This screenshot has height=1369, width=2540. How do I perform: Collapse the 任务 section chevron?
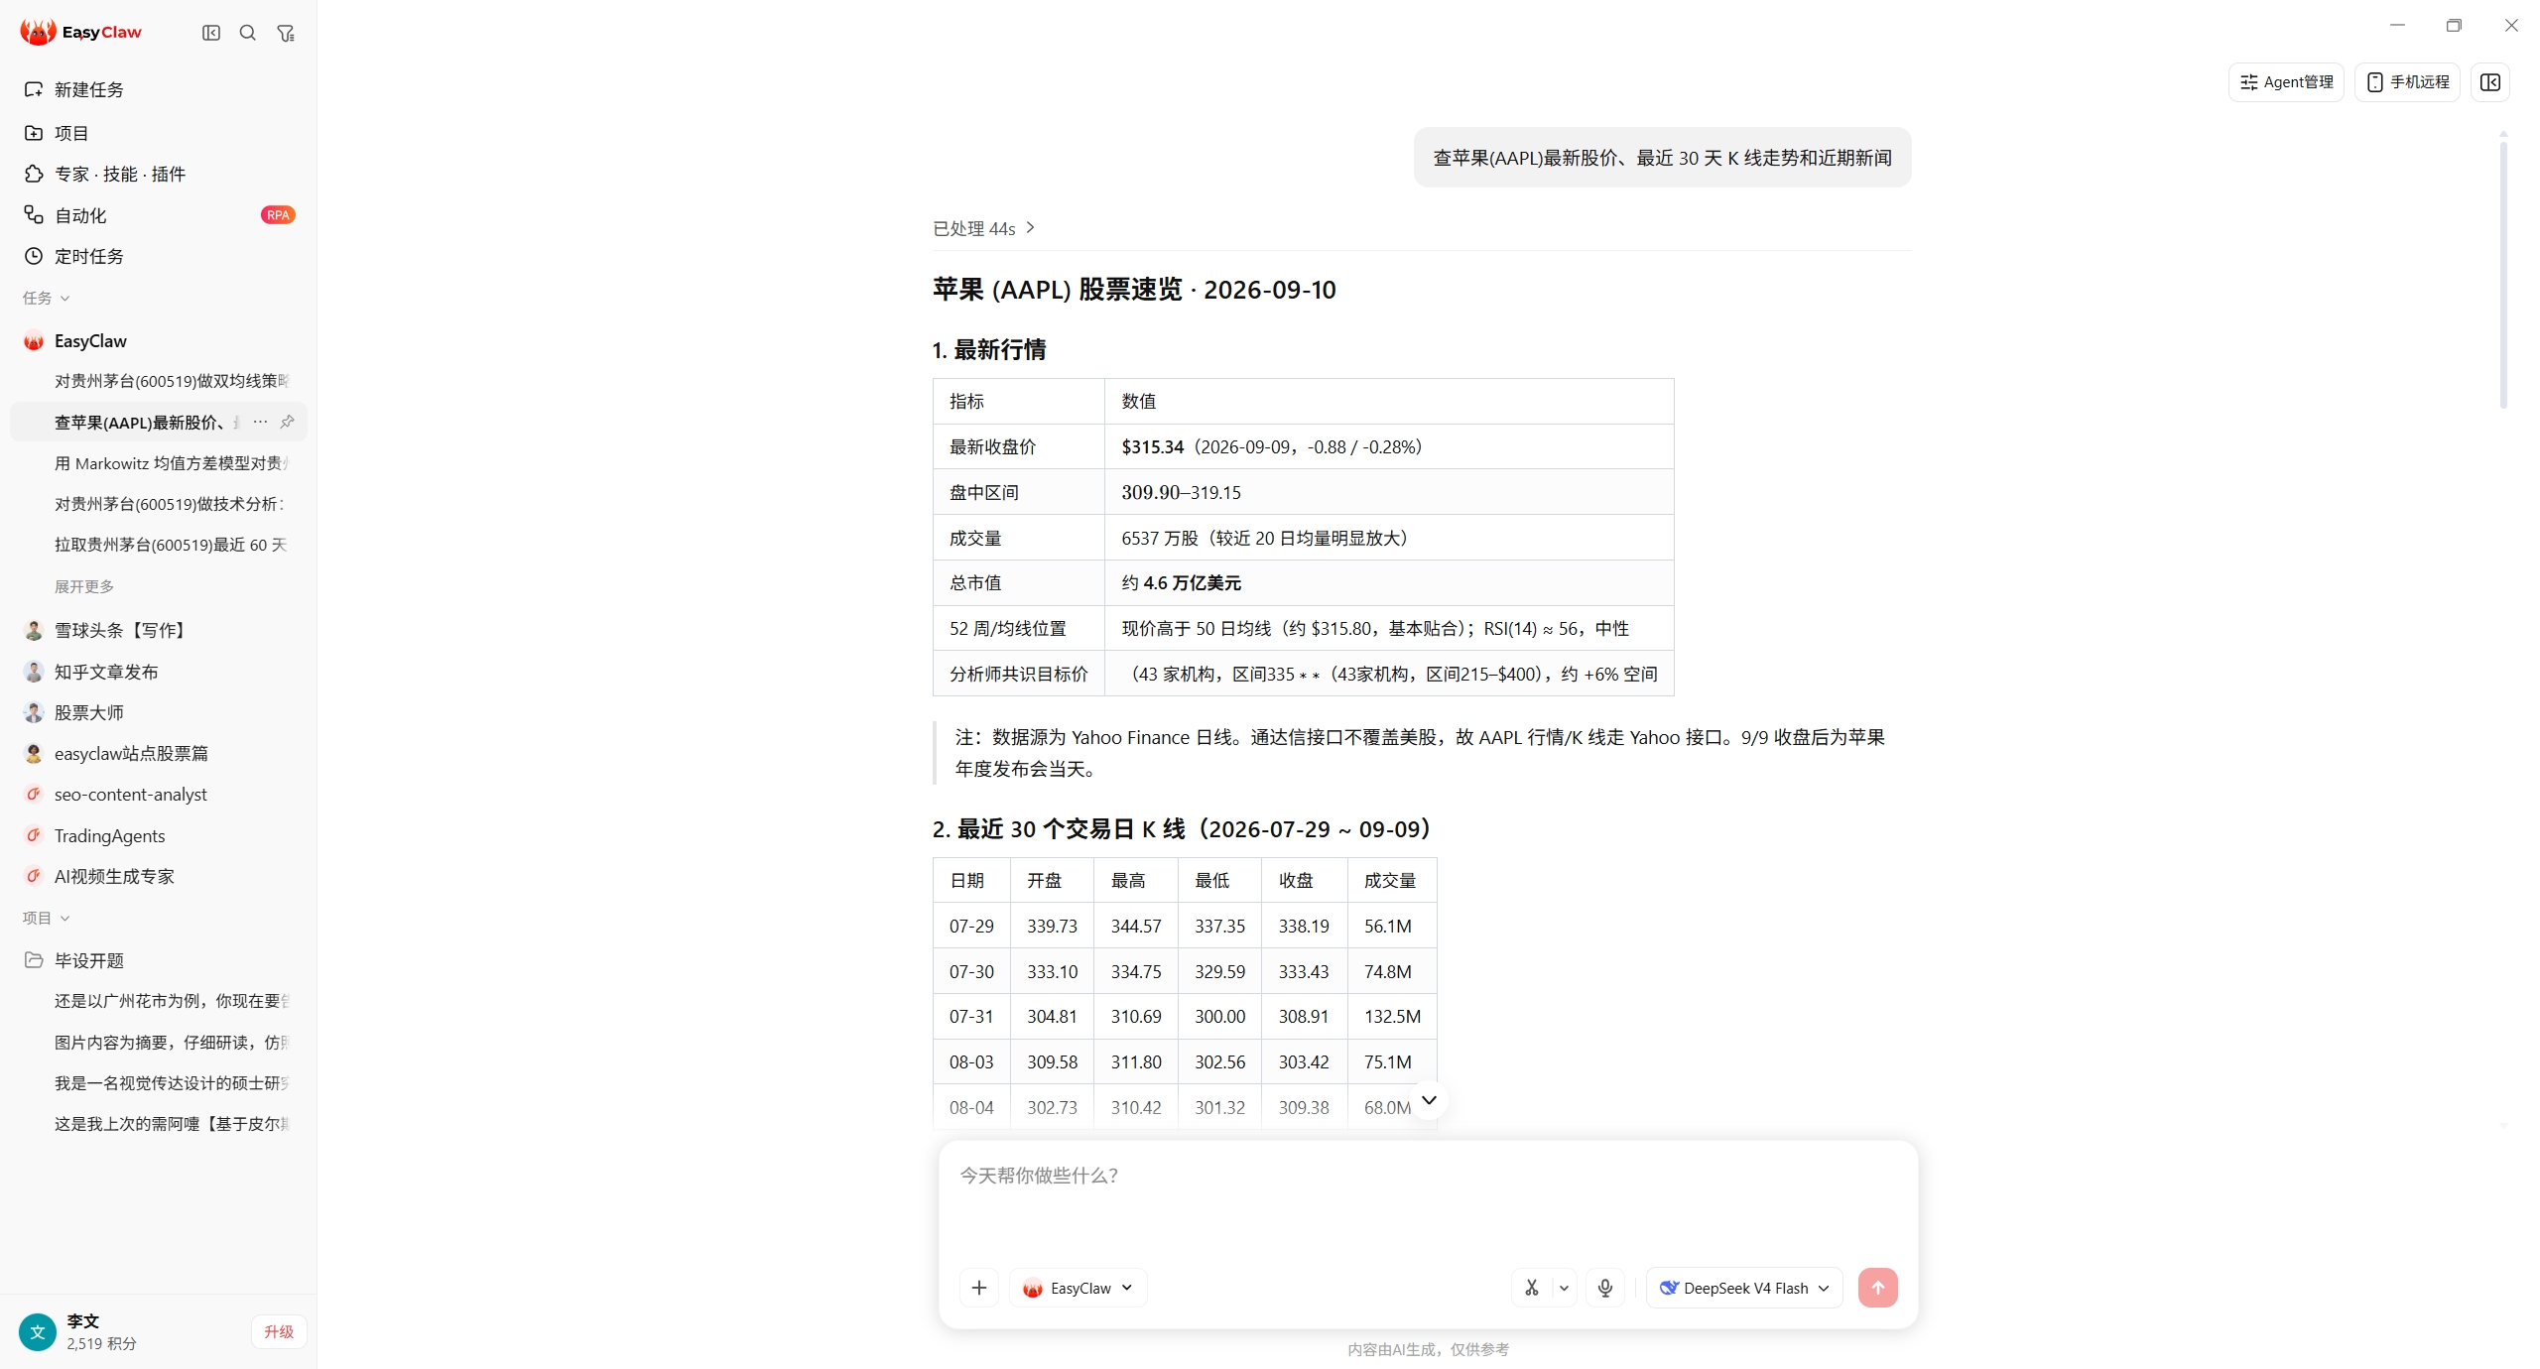click(x=65, y=298)
